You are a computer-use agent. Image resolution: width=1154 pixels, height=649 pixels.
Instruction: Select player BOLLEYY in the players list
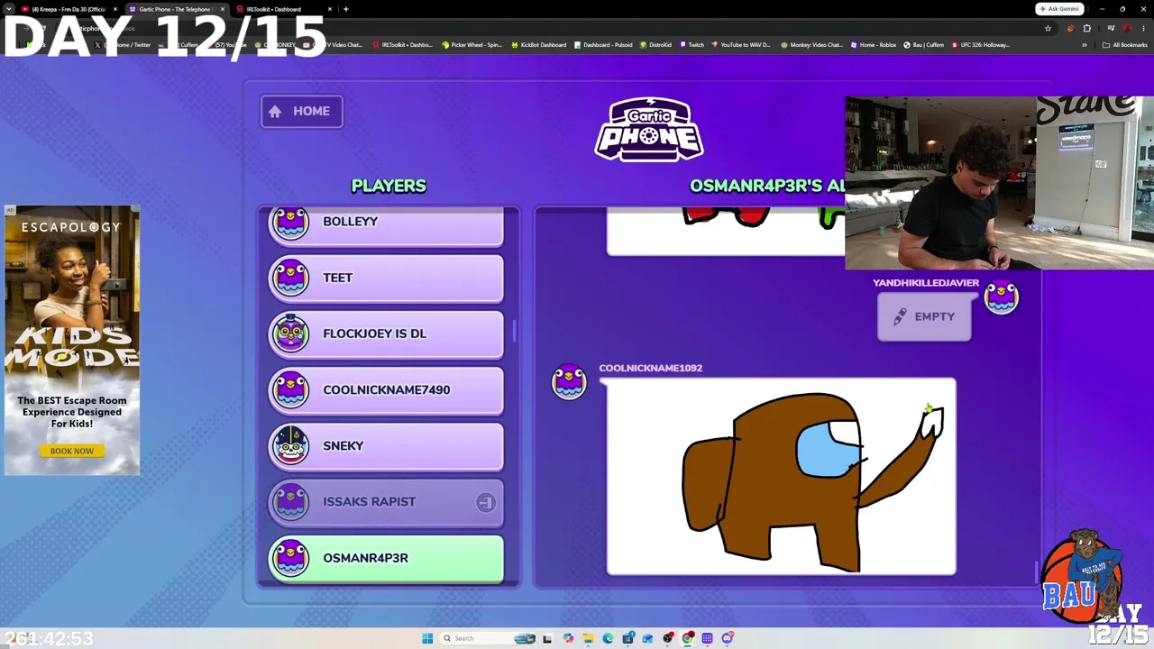[x=386, y=225]
